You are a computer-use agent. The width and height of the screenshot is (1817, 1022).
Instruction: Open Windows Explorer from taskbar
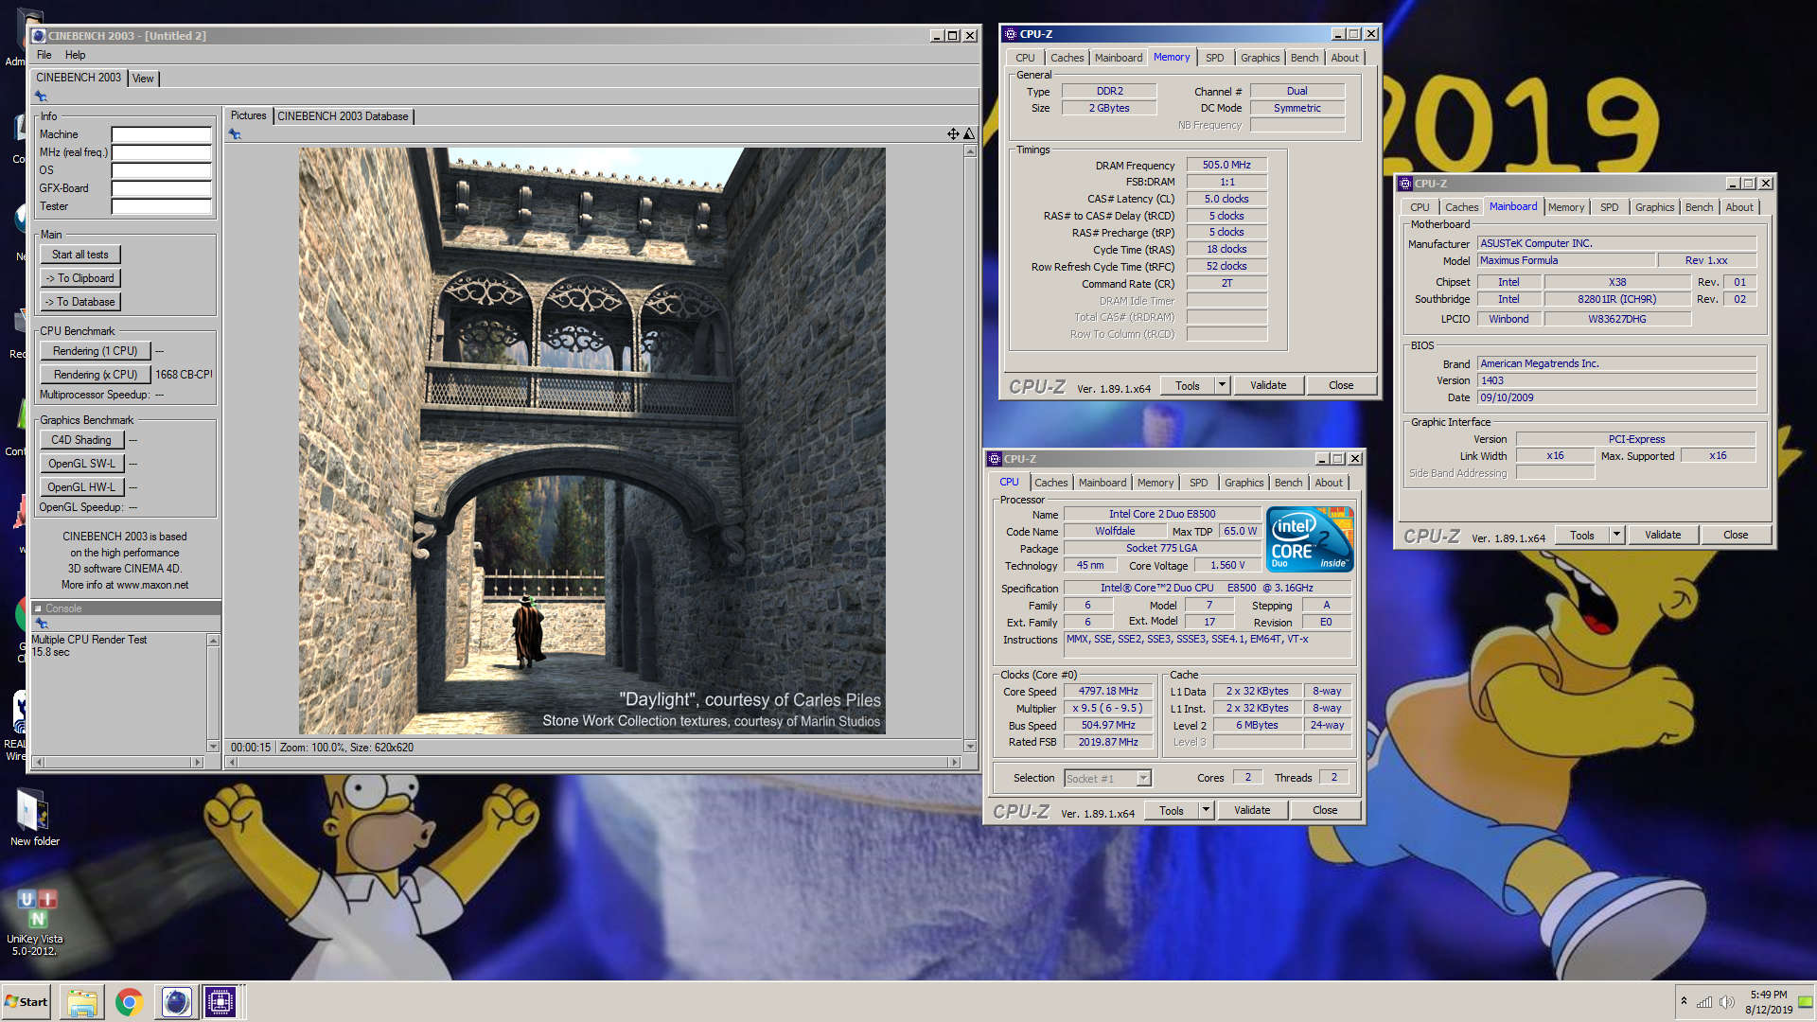coord(82,1002)
